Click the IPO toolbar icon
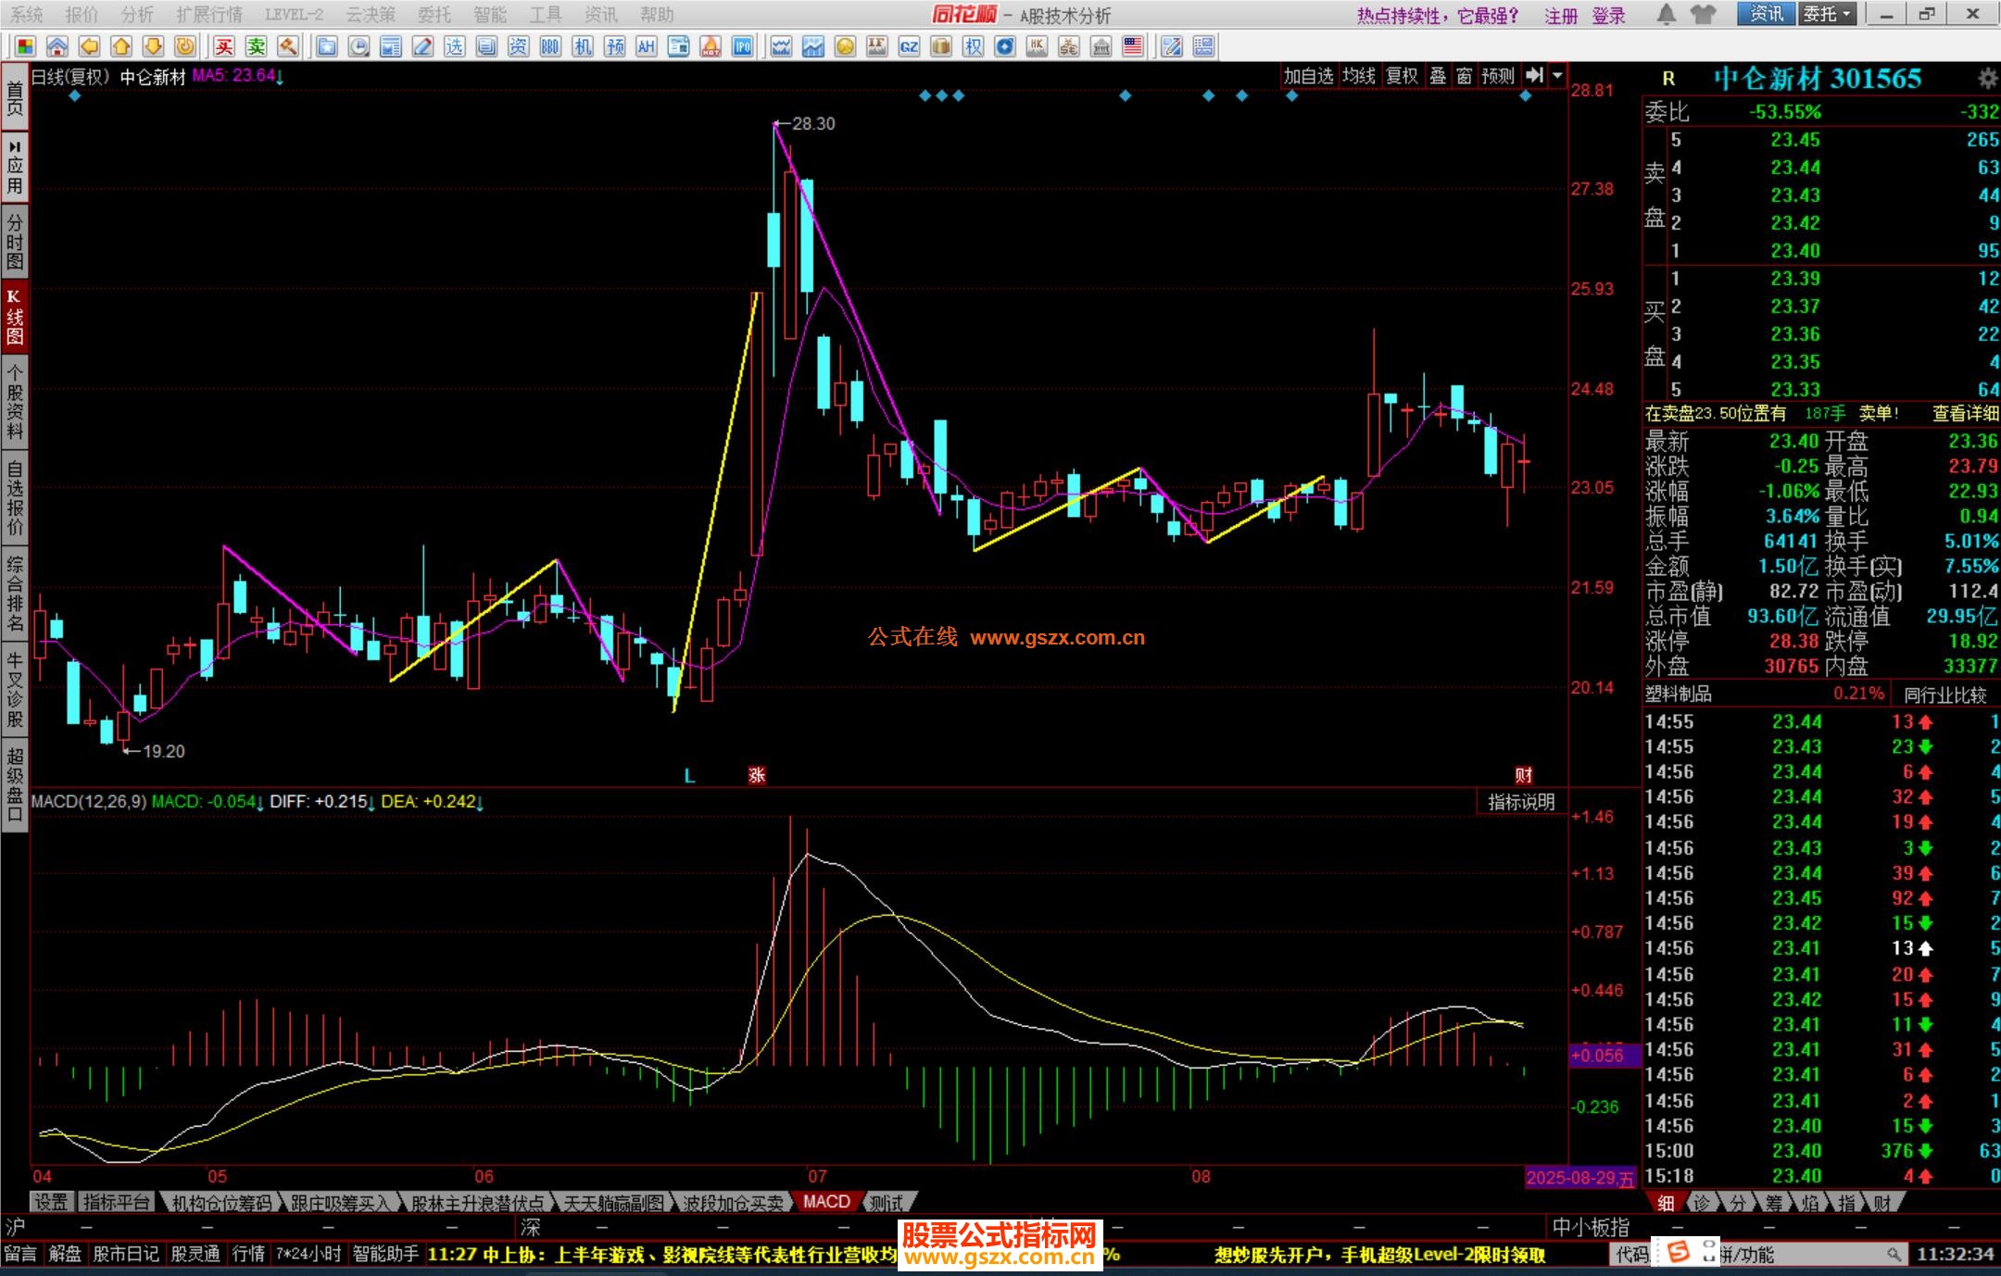This screenshot has width=2001, height=1276. click(742, 46)
